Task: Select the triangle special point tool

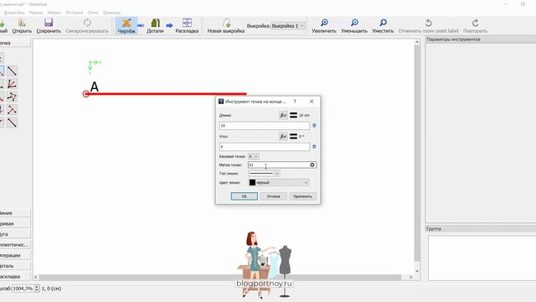Action: 12,97
